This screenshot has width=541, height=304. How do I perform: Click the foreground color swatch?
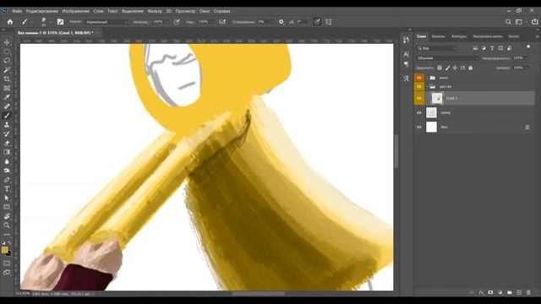4,250
